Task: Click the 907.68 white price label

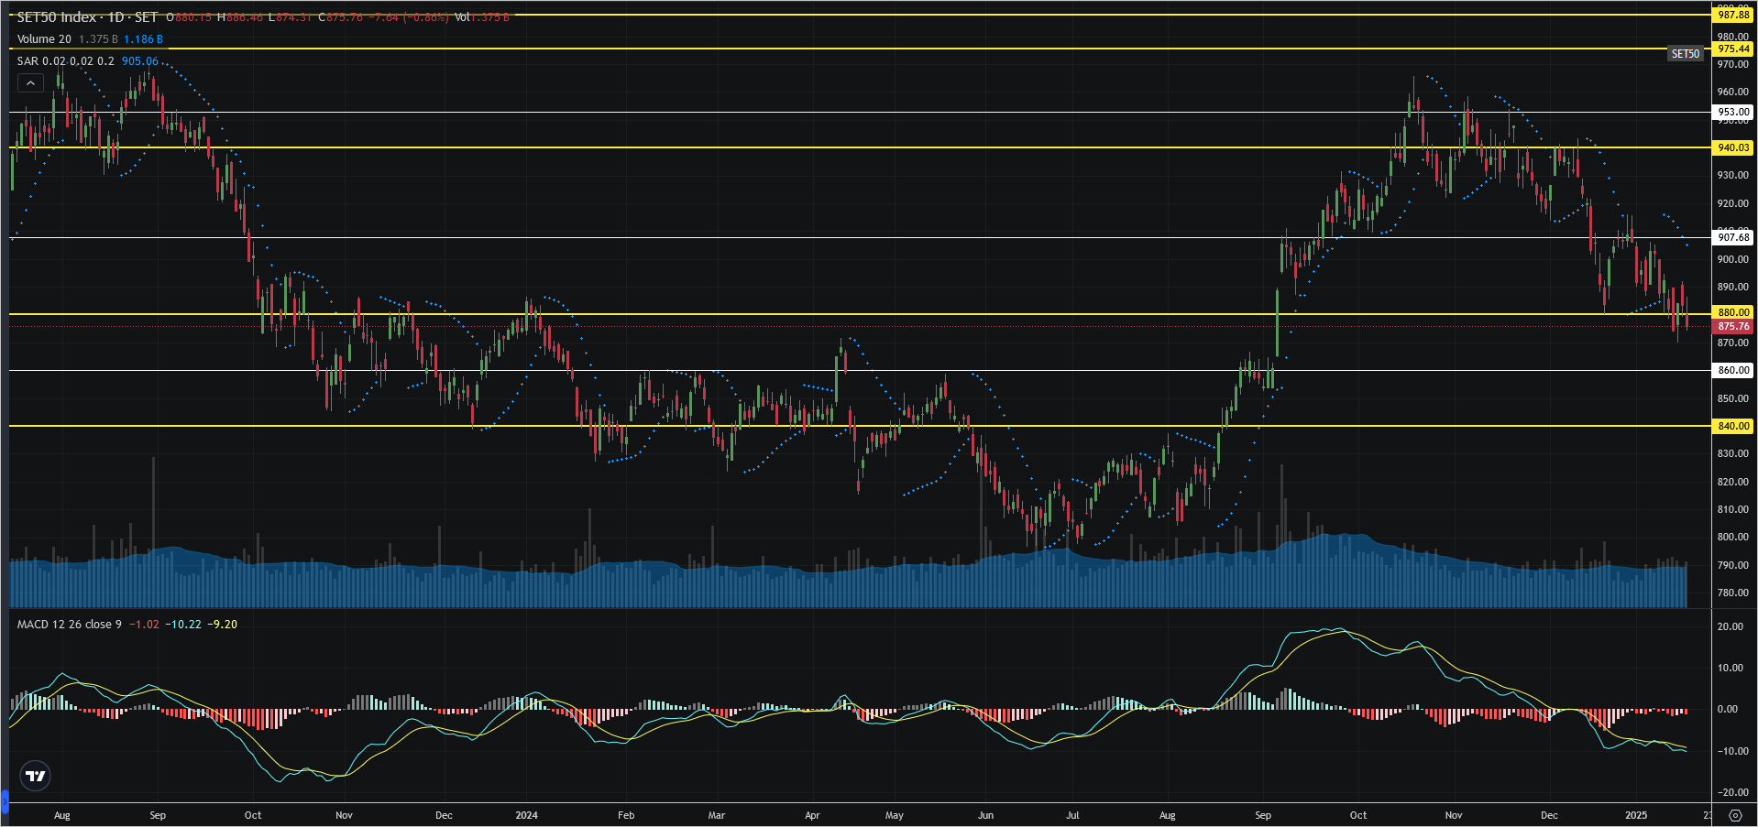Action: click(1733, 237)
